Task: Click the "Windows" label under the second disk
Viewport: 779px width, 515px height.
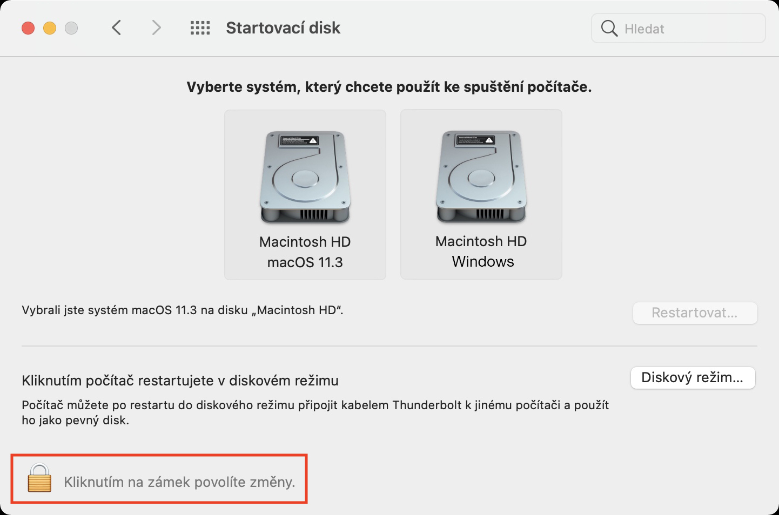Action: point(482,262)
